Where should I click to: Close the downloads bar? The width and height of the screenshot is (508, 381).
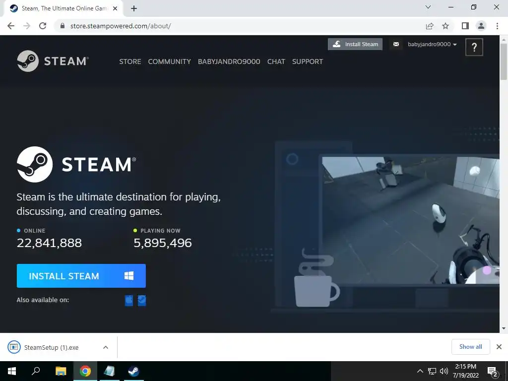[499, 347]
